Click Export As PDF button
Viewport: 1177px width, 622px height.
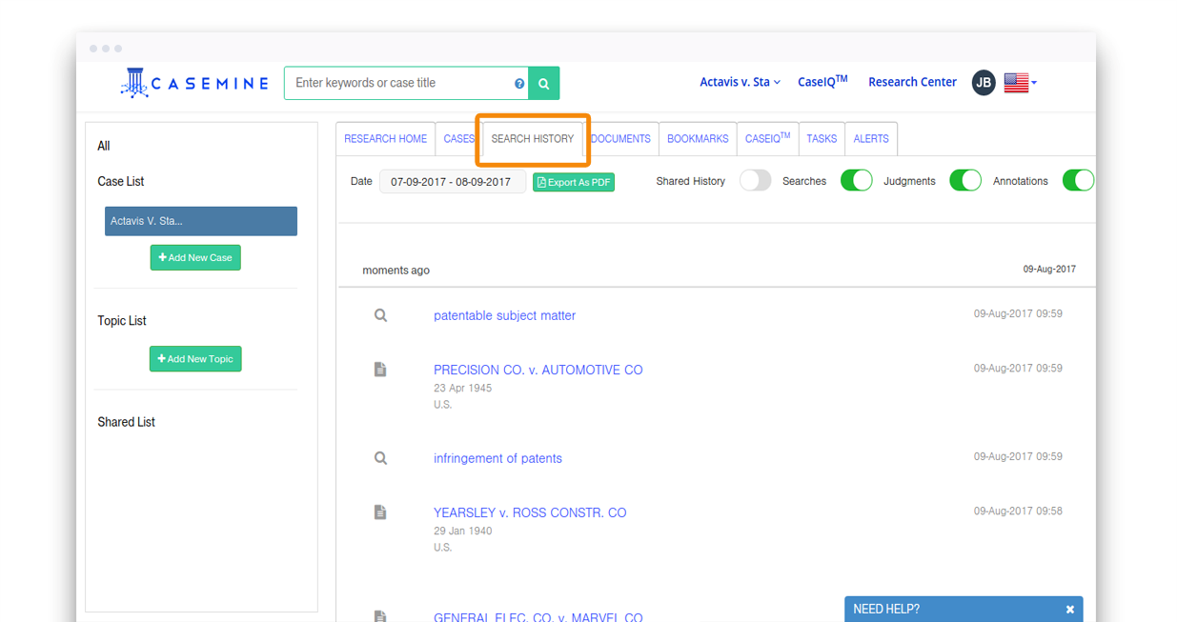574,182
